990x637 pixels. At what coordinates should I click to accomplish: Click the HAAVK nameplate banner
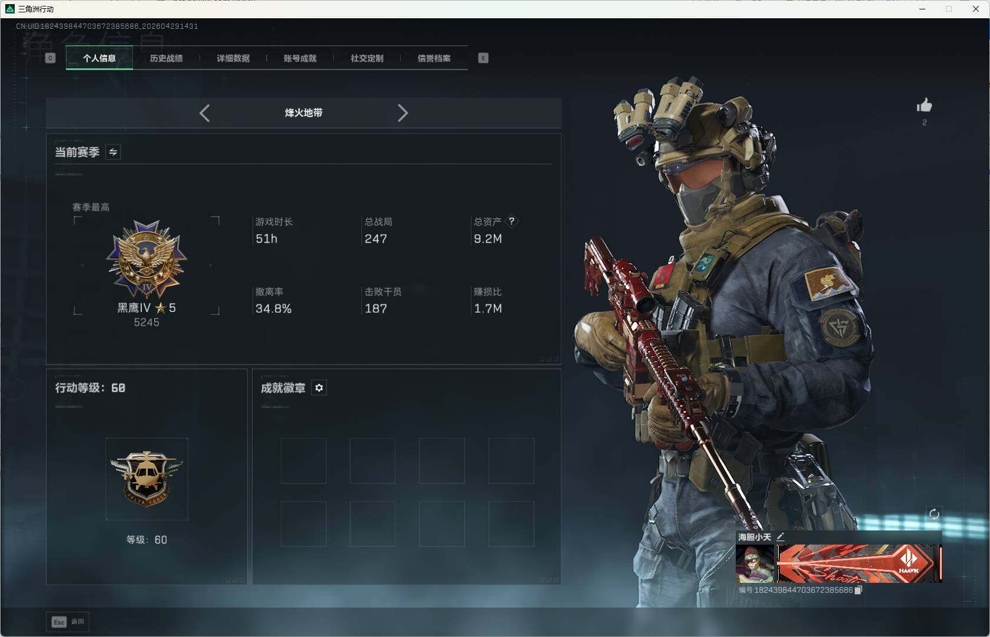coord(859,562)
